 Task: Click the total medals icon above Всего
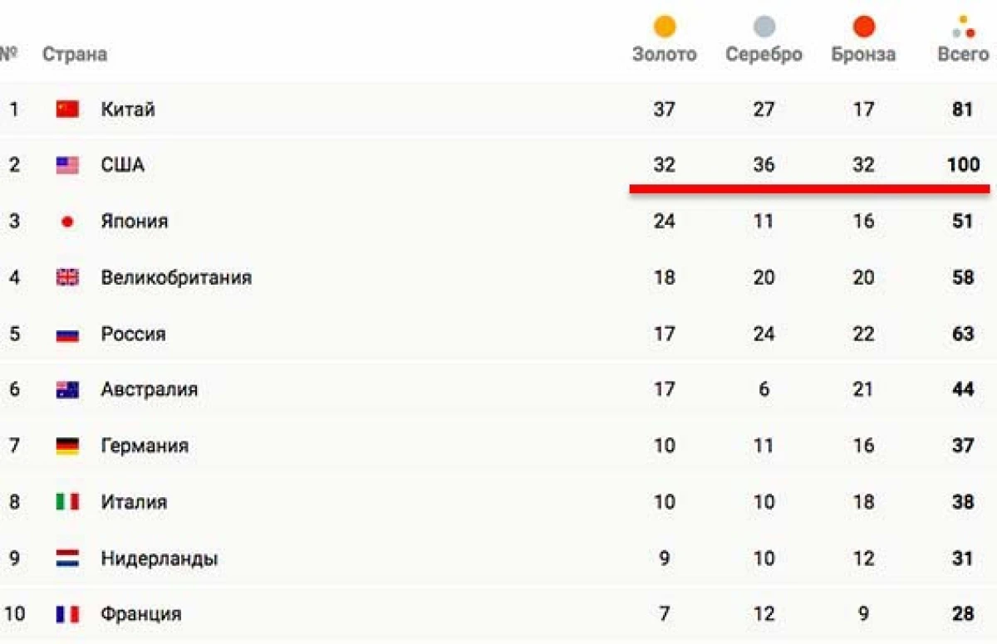click(x=964, y=27)
